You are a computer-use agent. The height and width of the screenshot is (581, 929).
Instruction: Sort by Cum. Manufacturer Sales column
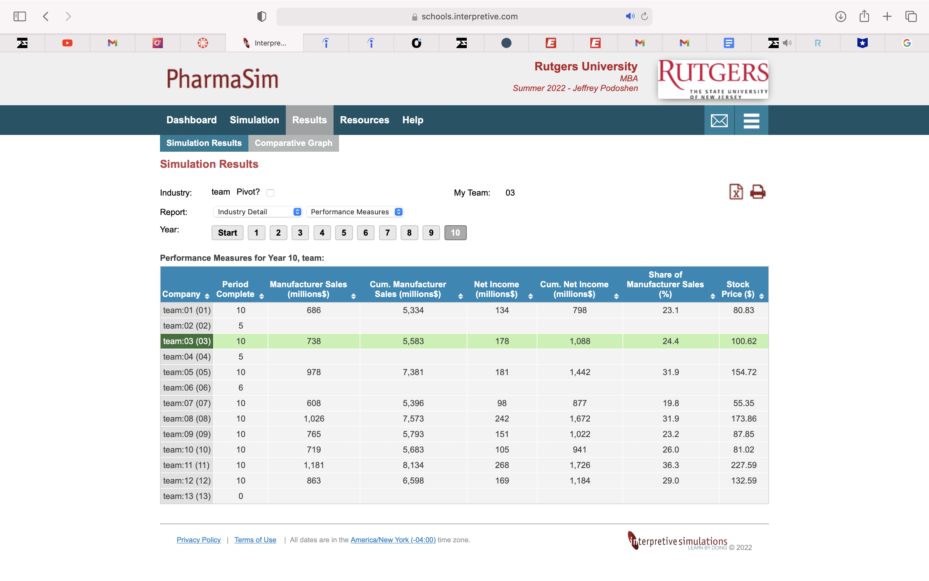click(461, 296)
